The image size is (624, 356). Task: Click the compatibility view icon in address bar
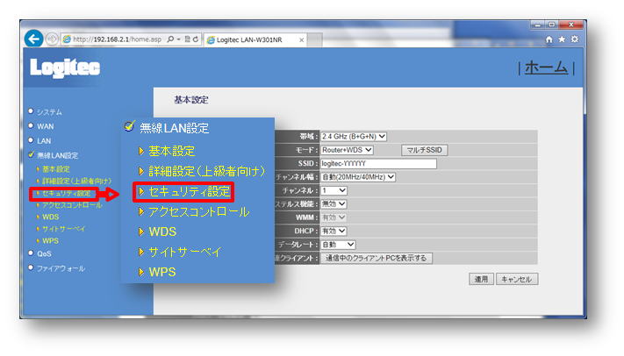click(188, 39)
